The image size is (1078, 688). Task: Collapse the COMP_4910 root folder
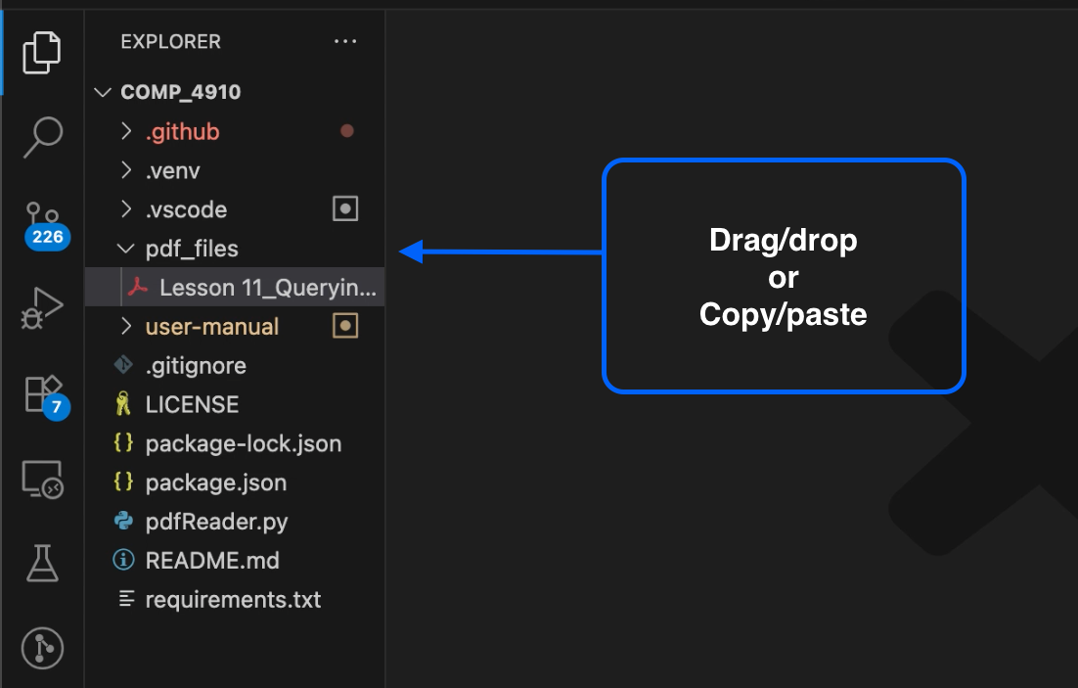click(x=180, y=92)
